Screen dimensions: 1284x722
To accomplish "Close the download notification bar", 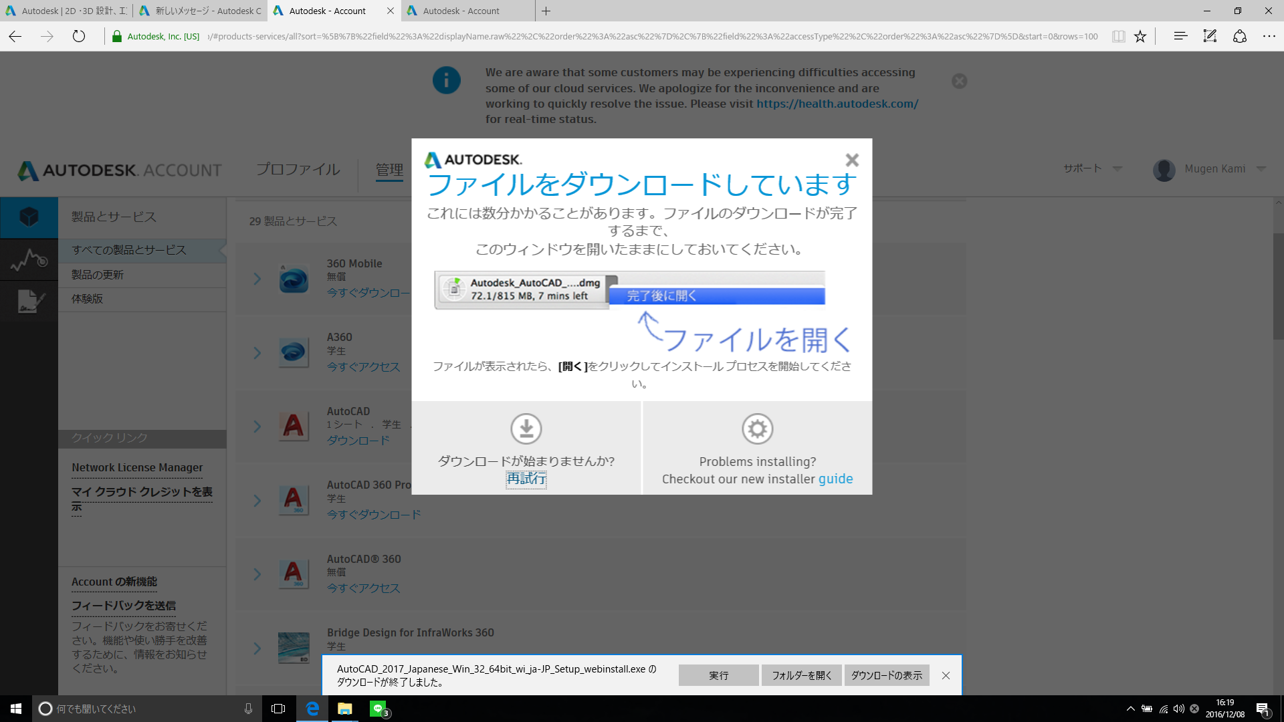I will [946, 675].
